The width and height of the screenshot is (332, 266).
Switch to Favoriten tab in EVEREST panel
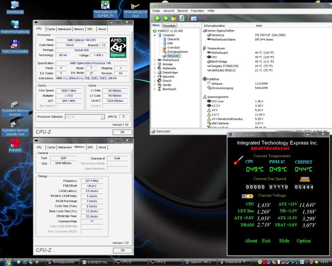coord(169,26)
